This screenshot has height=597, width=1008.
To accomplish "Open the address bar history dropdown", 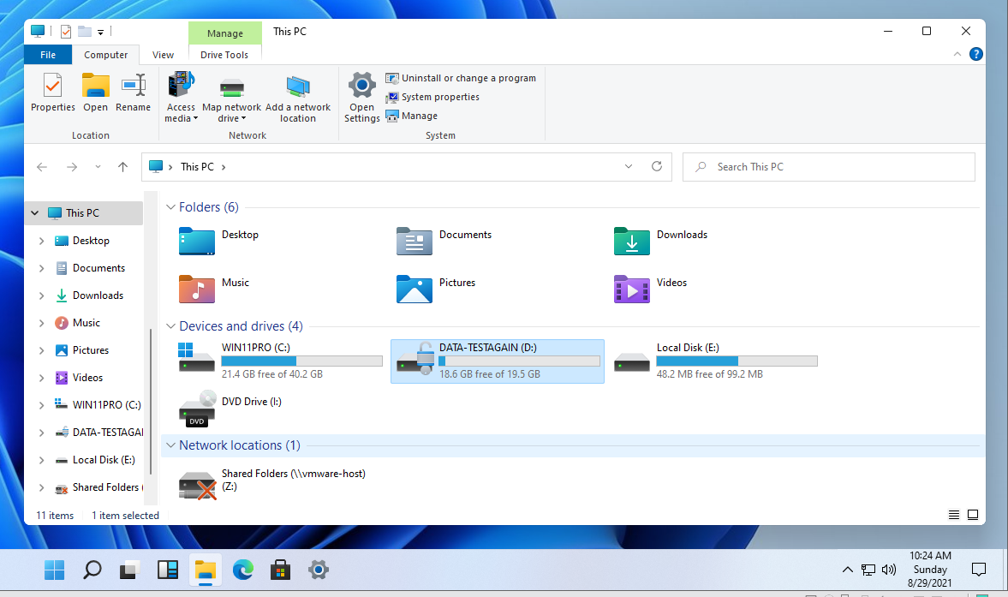I will 628,166.
